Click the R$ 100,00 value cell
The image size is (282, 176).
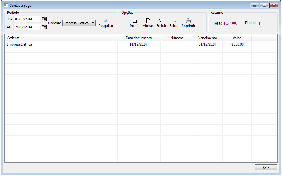tap(236, 44)
